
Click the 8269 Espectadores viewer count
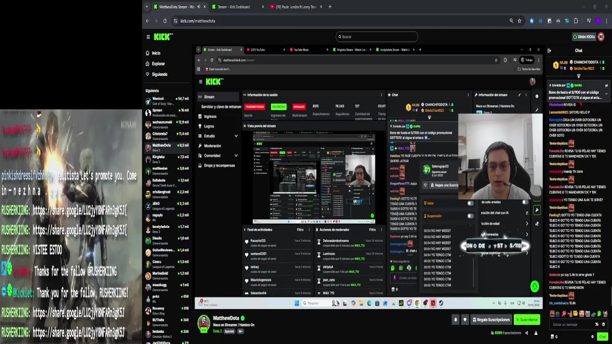pos(506,333)
